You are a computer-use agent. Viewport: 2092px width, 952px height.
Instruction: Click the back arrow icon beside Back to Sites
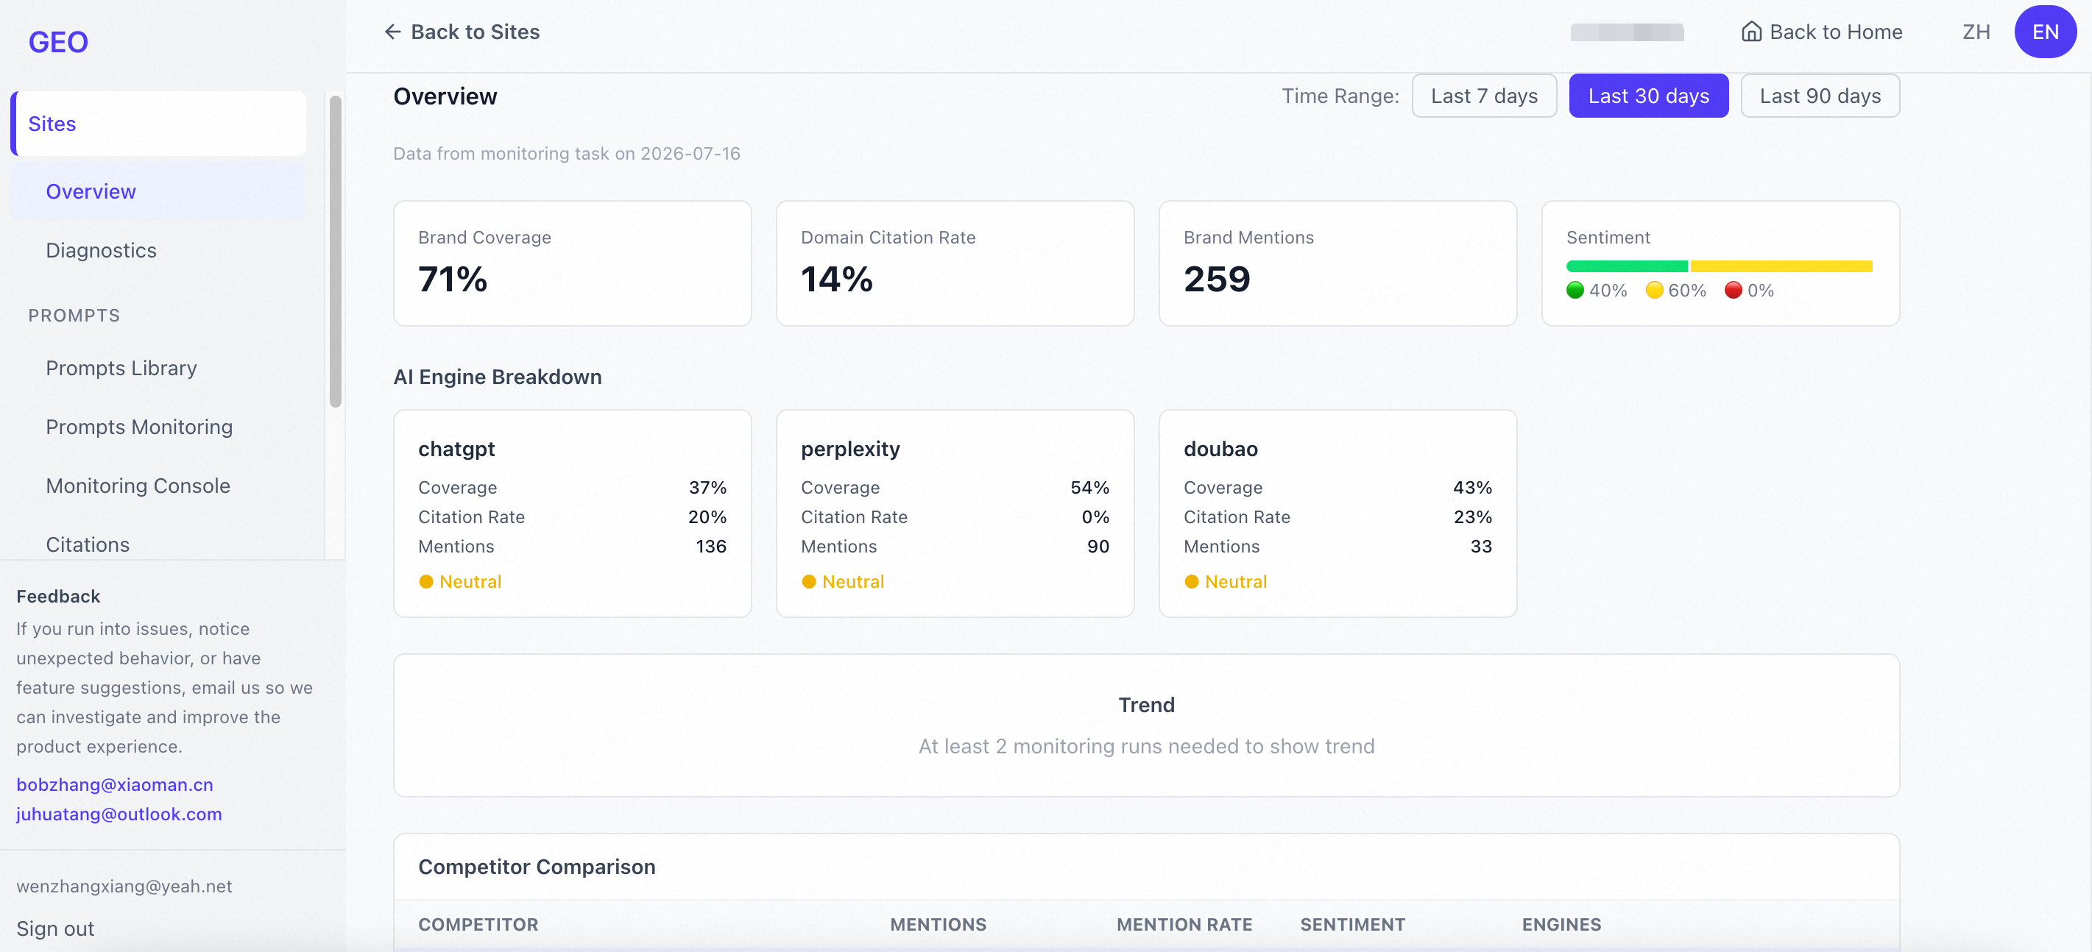pos(392,32)
